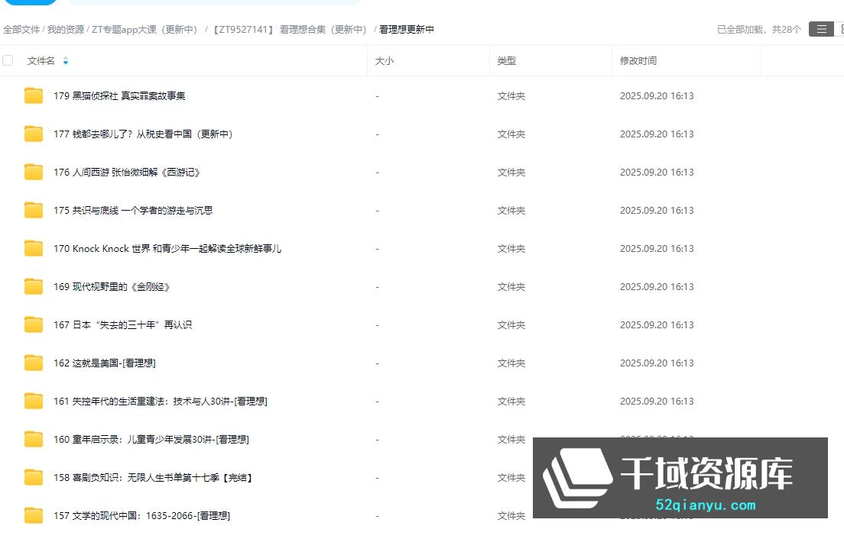The width and height of the screenshot is (844, 542).
Task: Open folder icon for 169 现代视野里的金刚经
Action: (34, 287)
